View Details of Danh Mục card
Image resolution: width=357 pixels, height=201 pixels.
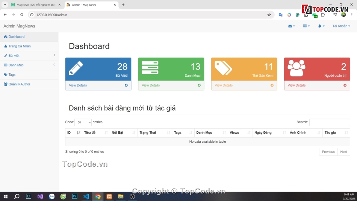[150, 85]
